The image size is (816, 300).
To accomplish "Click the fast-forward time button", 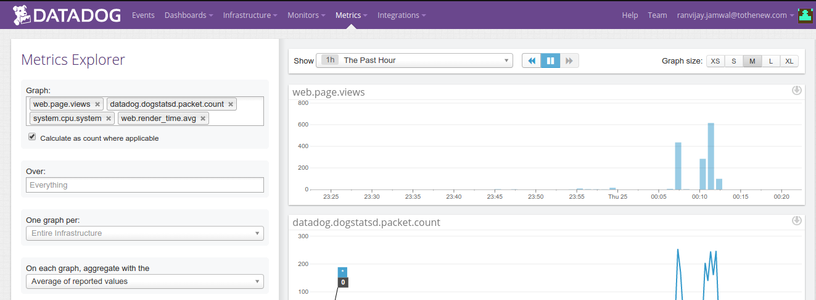I will pyautogui.click(x=569, y=60).
